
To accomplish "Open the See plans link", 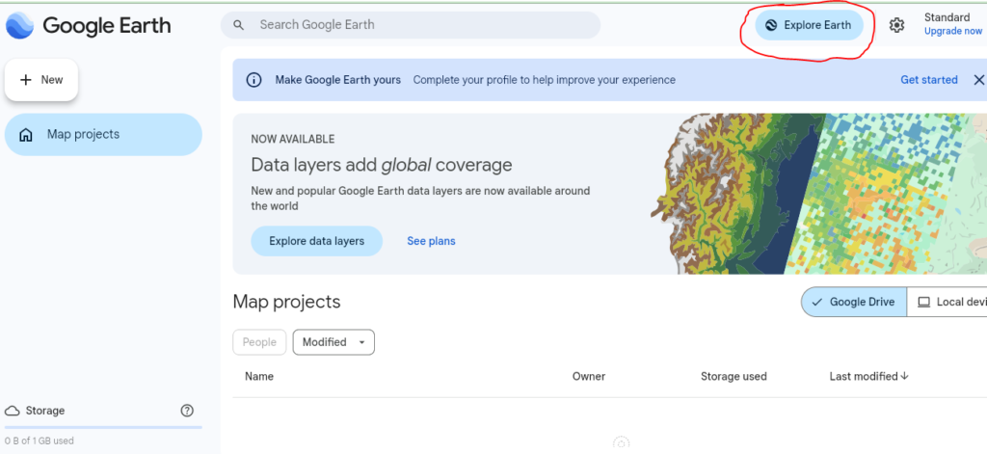I will click(431, 241).
